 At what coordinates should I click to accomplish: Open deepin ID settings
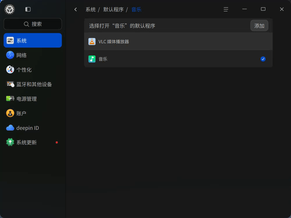(x=33, y=128)
